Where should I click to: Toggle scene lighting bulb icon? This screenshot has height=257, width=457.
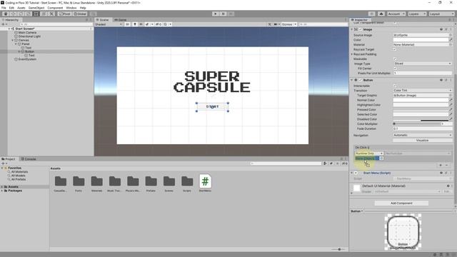pos(135,24)
